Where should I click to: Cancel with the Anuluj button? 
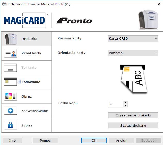click(x=121, y=141)
